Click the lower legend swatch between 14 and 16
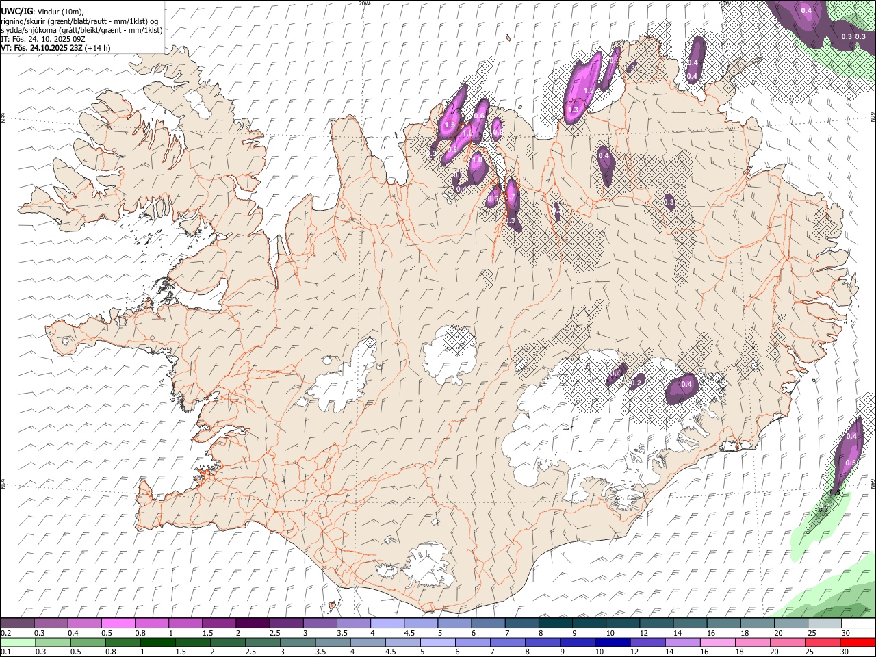 [x=682, y=642]
